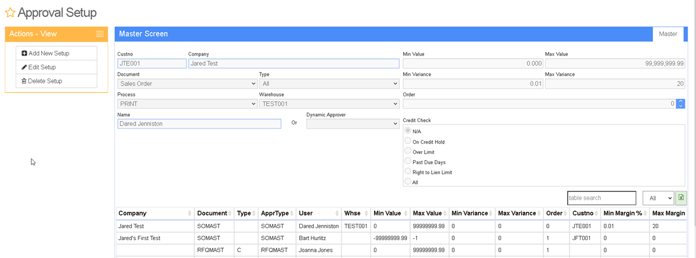Click the Max Variance field
The width and height of the screenshot is (696, 258).
pos(615,84)
